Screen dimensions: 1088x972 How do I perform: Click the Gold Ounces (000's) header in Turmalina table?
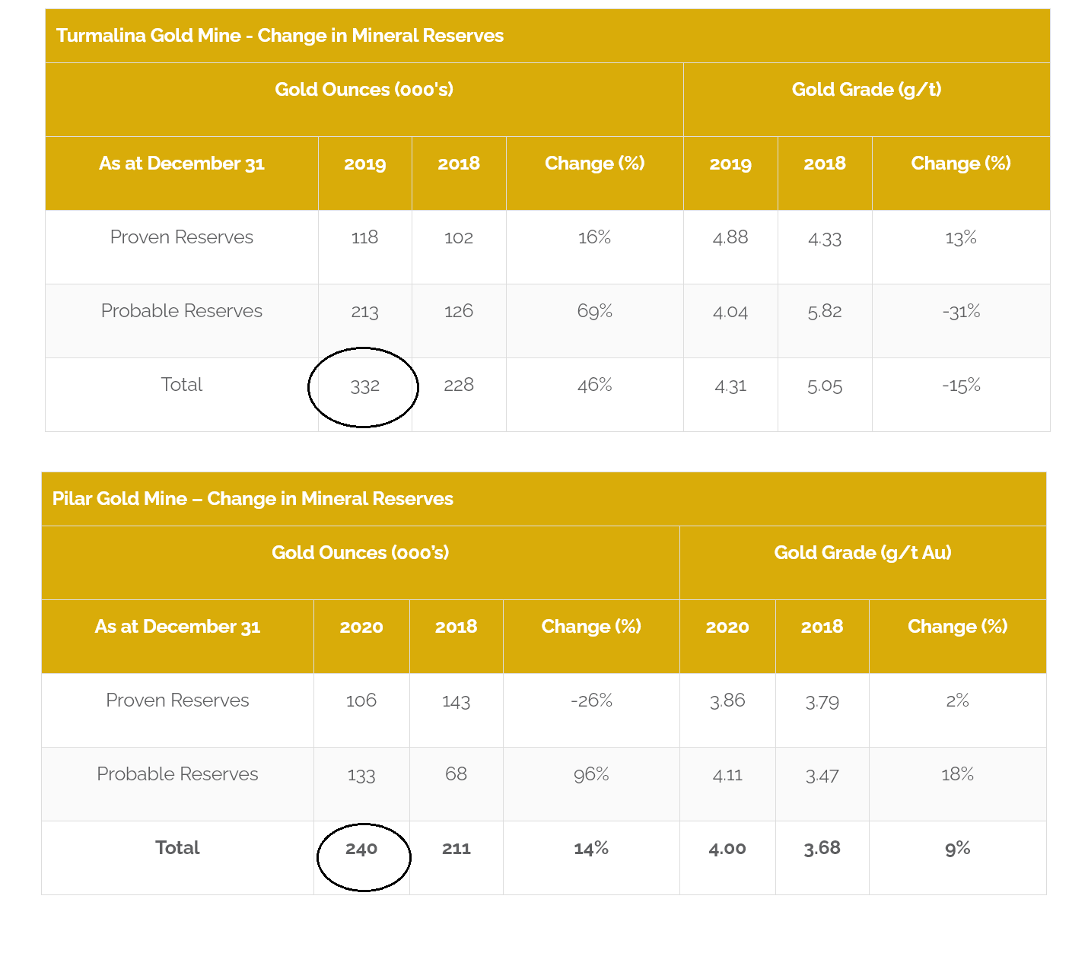point(365,90)
